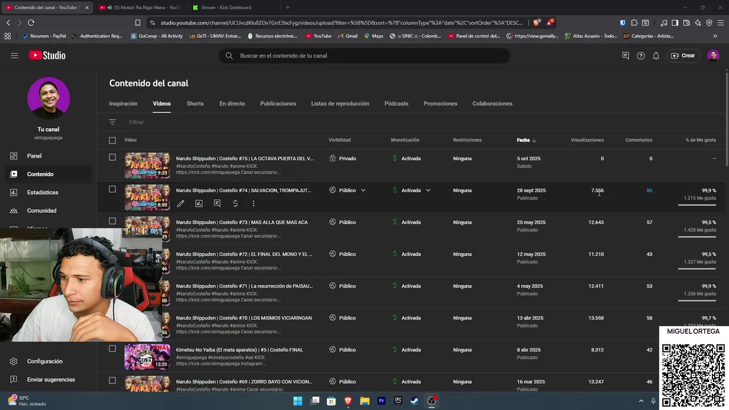
Task: Switch to Publicaciones tab
Action: 278,104
